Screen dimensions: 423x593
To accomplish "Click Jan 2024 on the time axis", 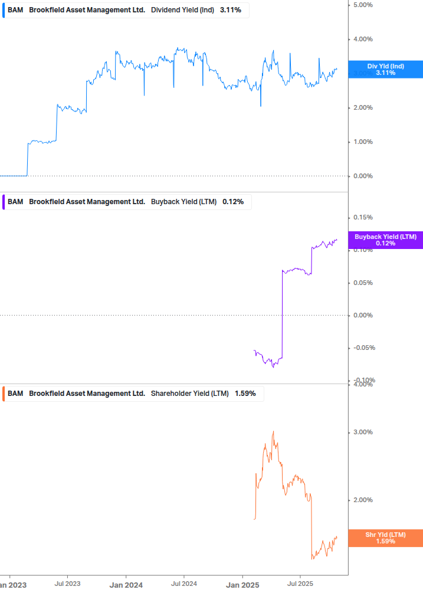I will click(x=126, y=585).
